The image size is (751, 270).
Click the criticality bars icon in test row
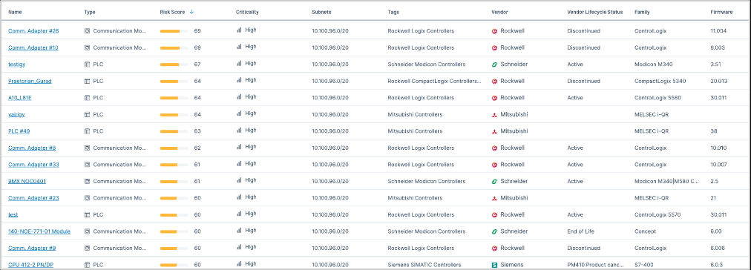(239, 214)
